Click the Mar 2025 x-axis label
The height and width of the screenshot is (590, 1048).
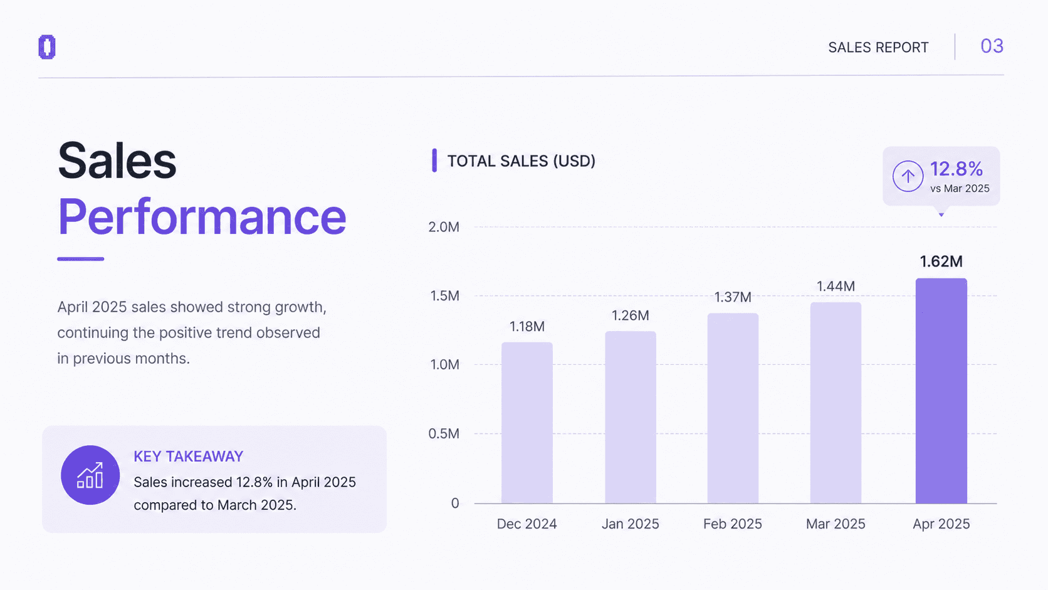836,524
